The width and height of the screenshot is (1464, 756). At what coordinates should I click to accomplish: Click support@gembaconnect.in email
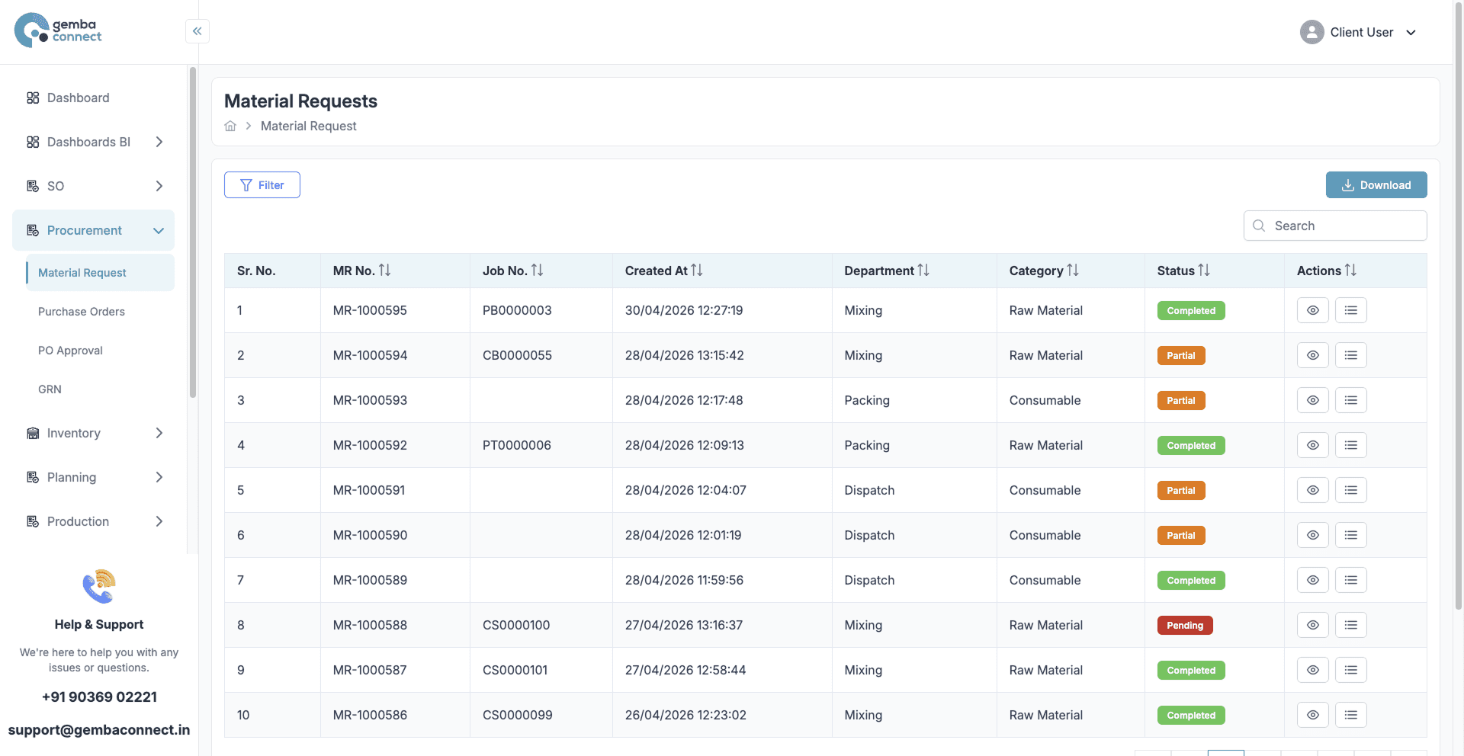click(99, 729)
